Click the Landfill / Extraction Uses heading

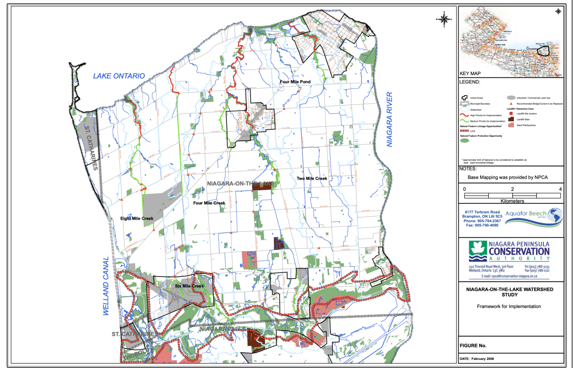pos(520,109)
